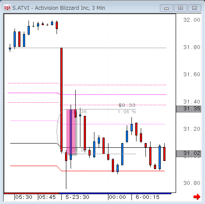Click the 31.40 price axis label
The width and height of the screenshot is (205, 204).
coord(192,102)
